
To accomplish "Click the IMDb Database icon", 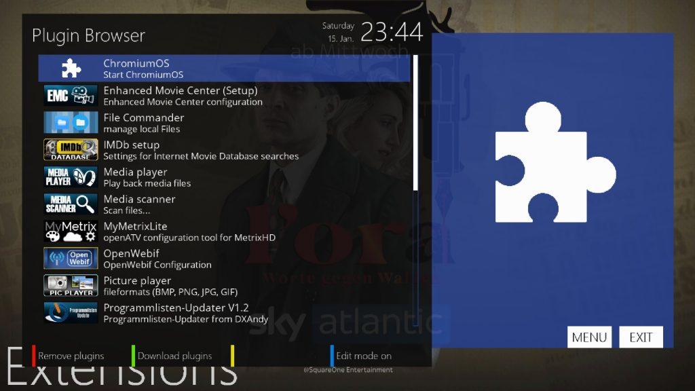I will pos(70,149).
